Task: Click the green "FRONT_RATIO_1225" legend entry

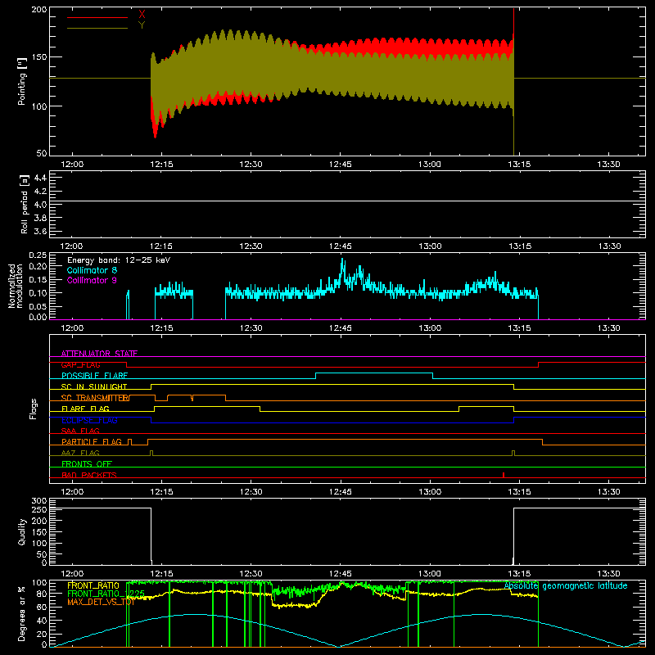Action: point(106,594)
